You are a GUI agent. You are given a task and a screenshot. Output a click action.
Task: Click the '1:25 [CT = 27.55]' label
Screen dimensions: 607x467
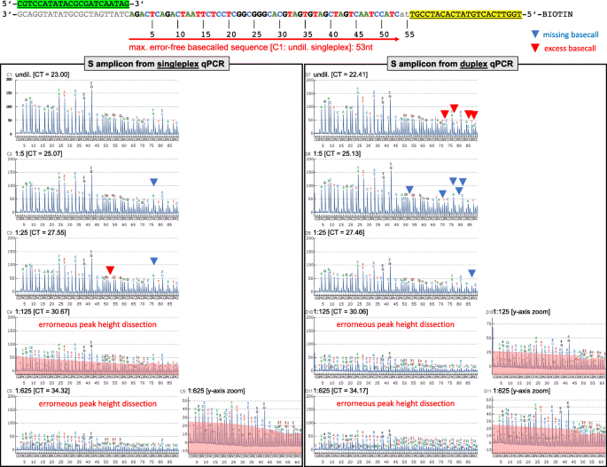click(x=40, y=232)
